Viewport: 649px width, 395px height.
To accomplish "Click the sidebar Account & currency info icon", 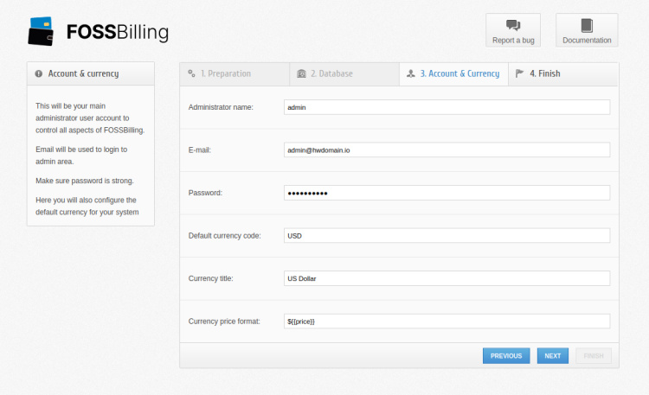I will (39, 73).
